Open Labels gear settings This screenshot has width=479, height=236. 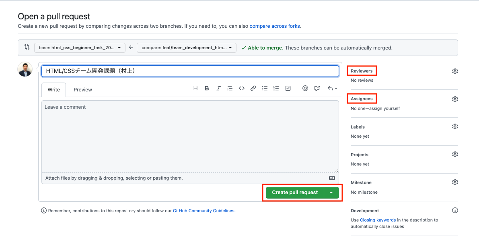(455, 127)
